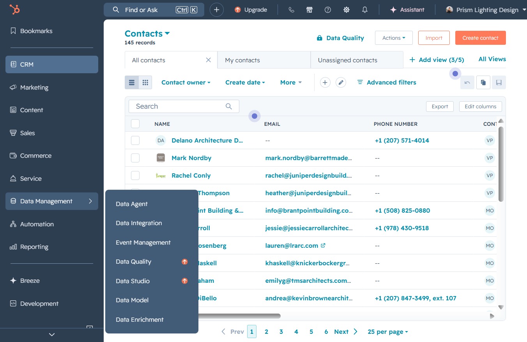
Task: Open the Create date filter dropdown
Action: coord(245,82)
